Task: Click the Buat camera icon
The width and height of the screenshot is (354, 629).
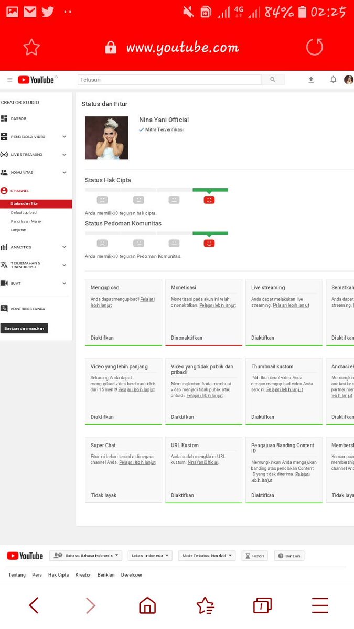Action: point(4,283)
